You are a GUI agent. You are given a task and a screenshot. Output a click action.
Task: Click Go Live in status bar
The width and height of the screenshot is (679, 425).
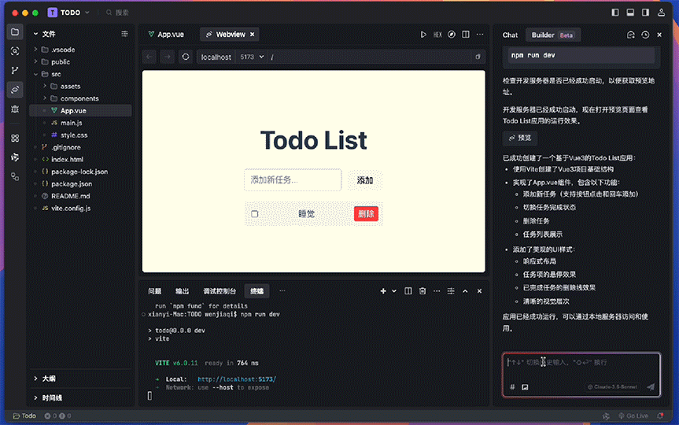633,416
